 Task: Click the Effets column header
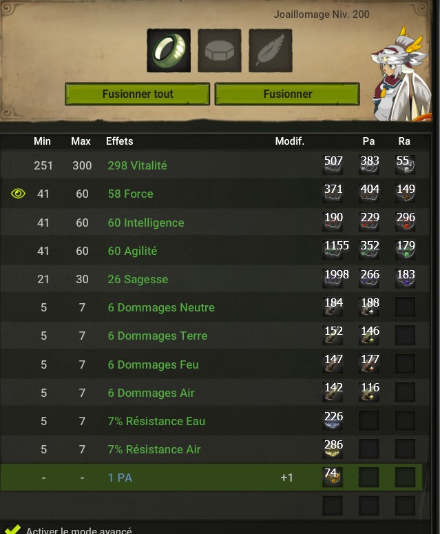(119, 141)
